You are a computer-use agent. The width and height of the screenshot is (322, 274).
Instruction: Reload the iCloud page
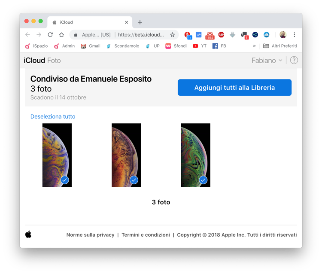click(50, 35)
